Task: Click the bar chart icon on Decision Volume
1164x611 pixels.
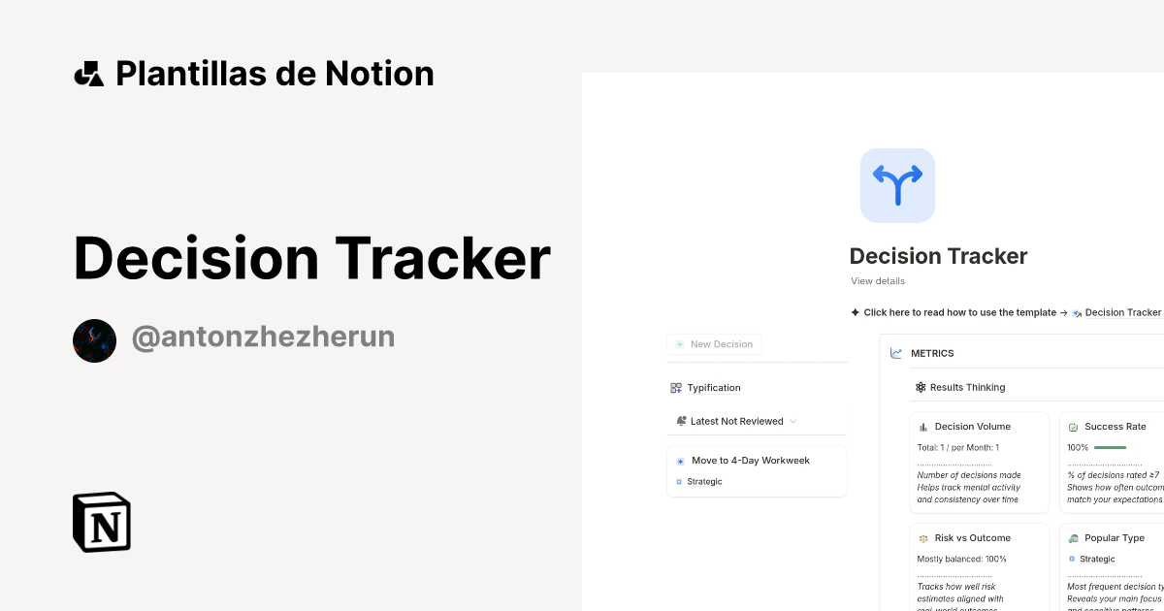Action: pos(922,426)
